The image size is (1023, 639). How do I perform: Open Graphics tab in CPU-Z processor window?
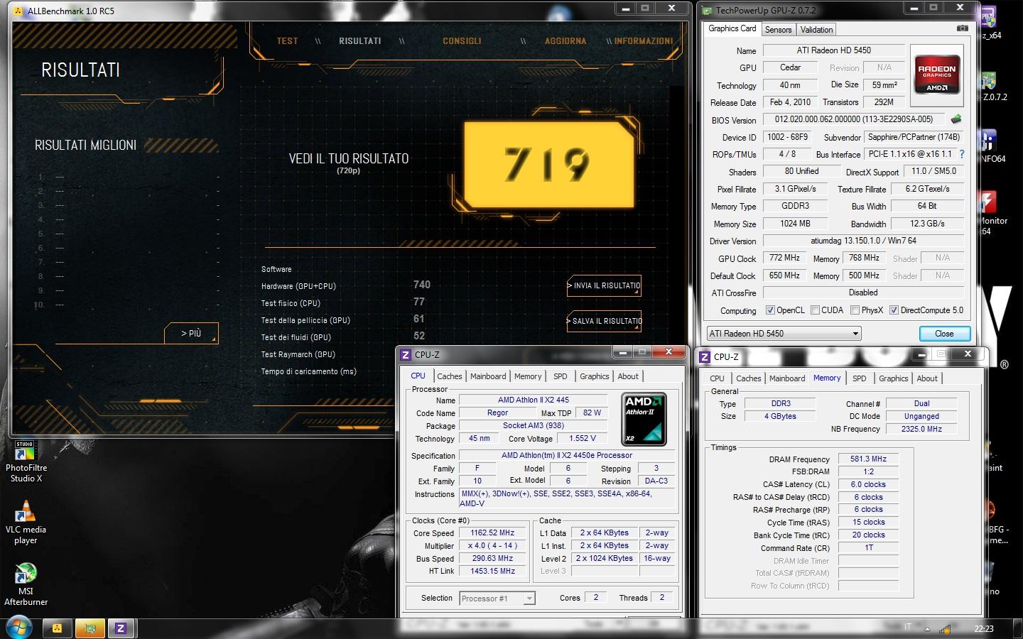pyautogui.click(x=595, y=376)
